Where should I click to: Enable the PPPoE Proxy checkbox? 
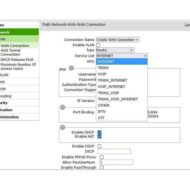[x=102, y=157]
